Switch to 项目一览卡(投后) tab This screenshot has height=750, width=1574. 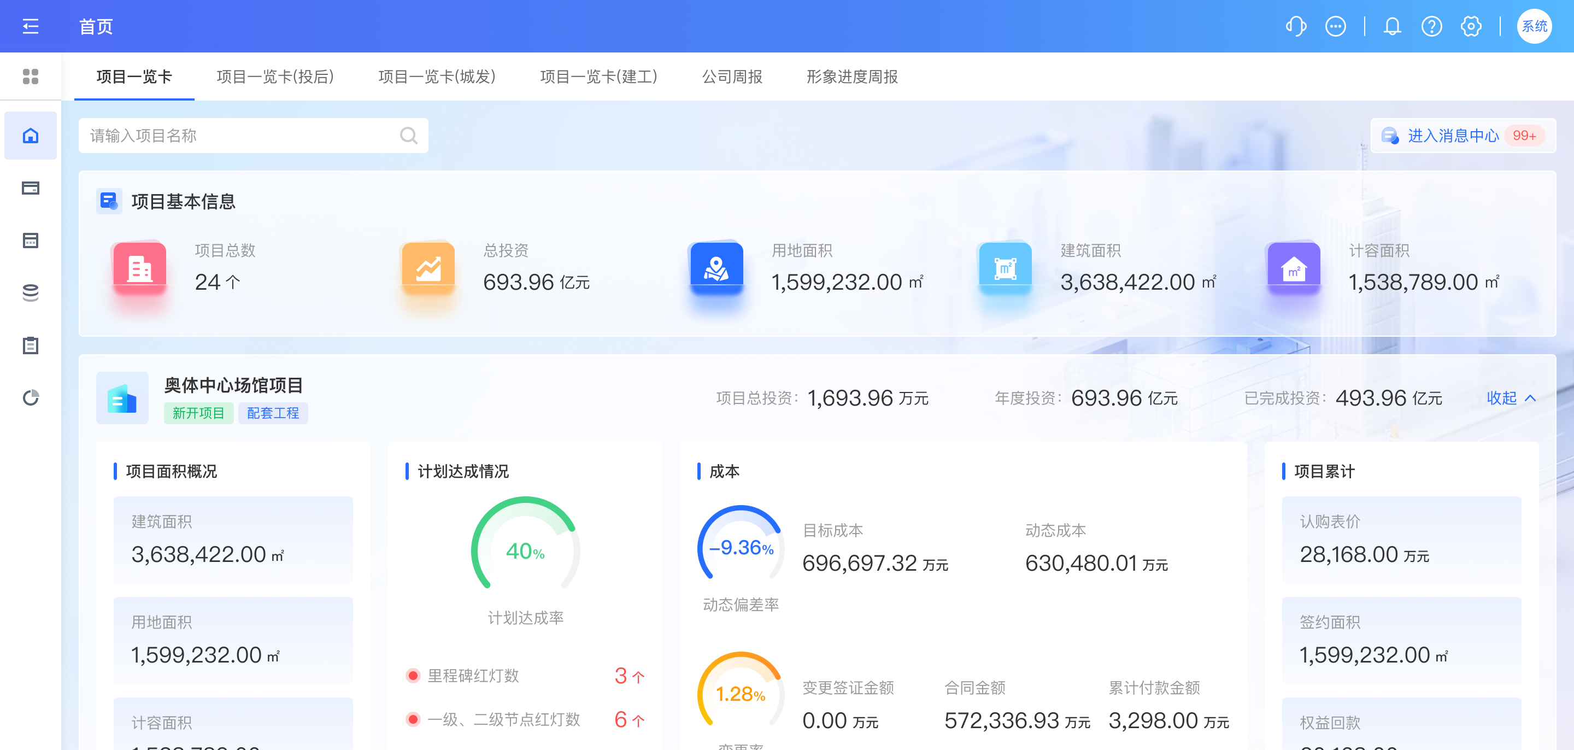275,77
